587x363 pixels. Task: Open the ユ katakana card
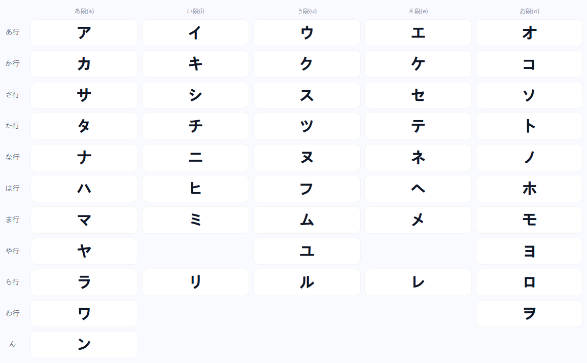307,251
